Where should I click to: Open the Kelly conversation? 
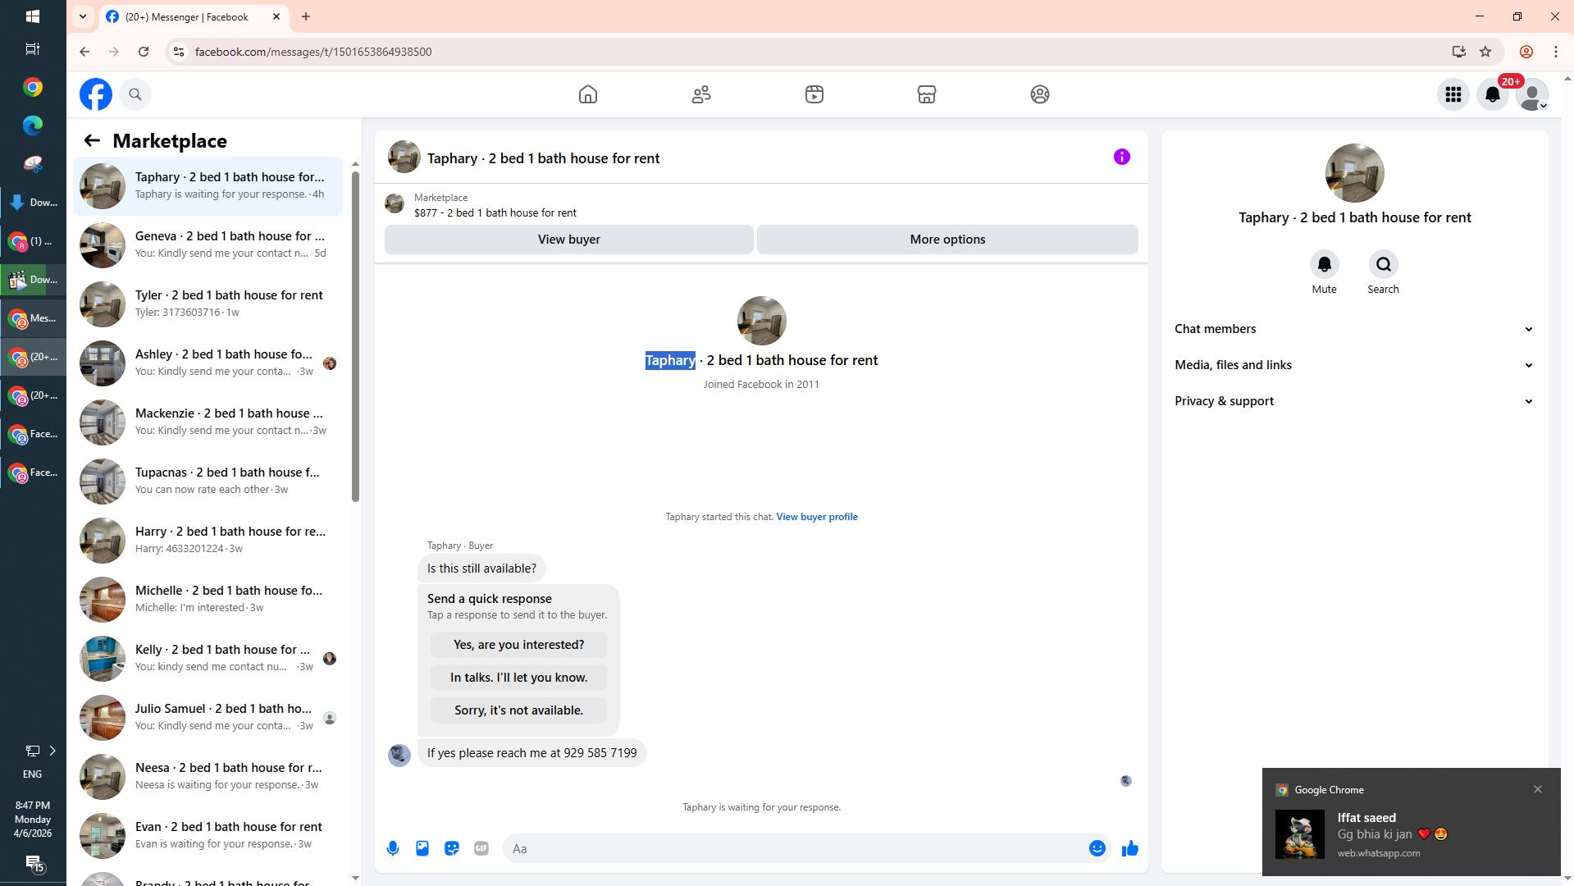208,659
